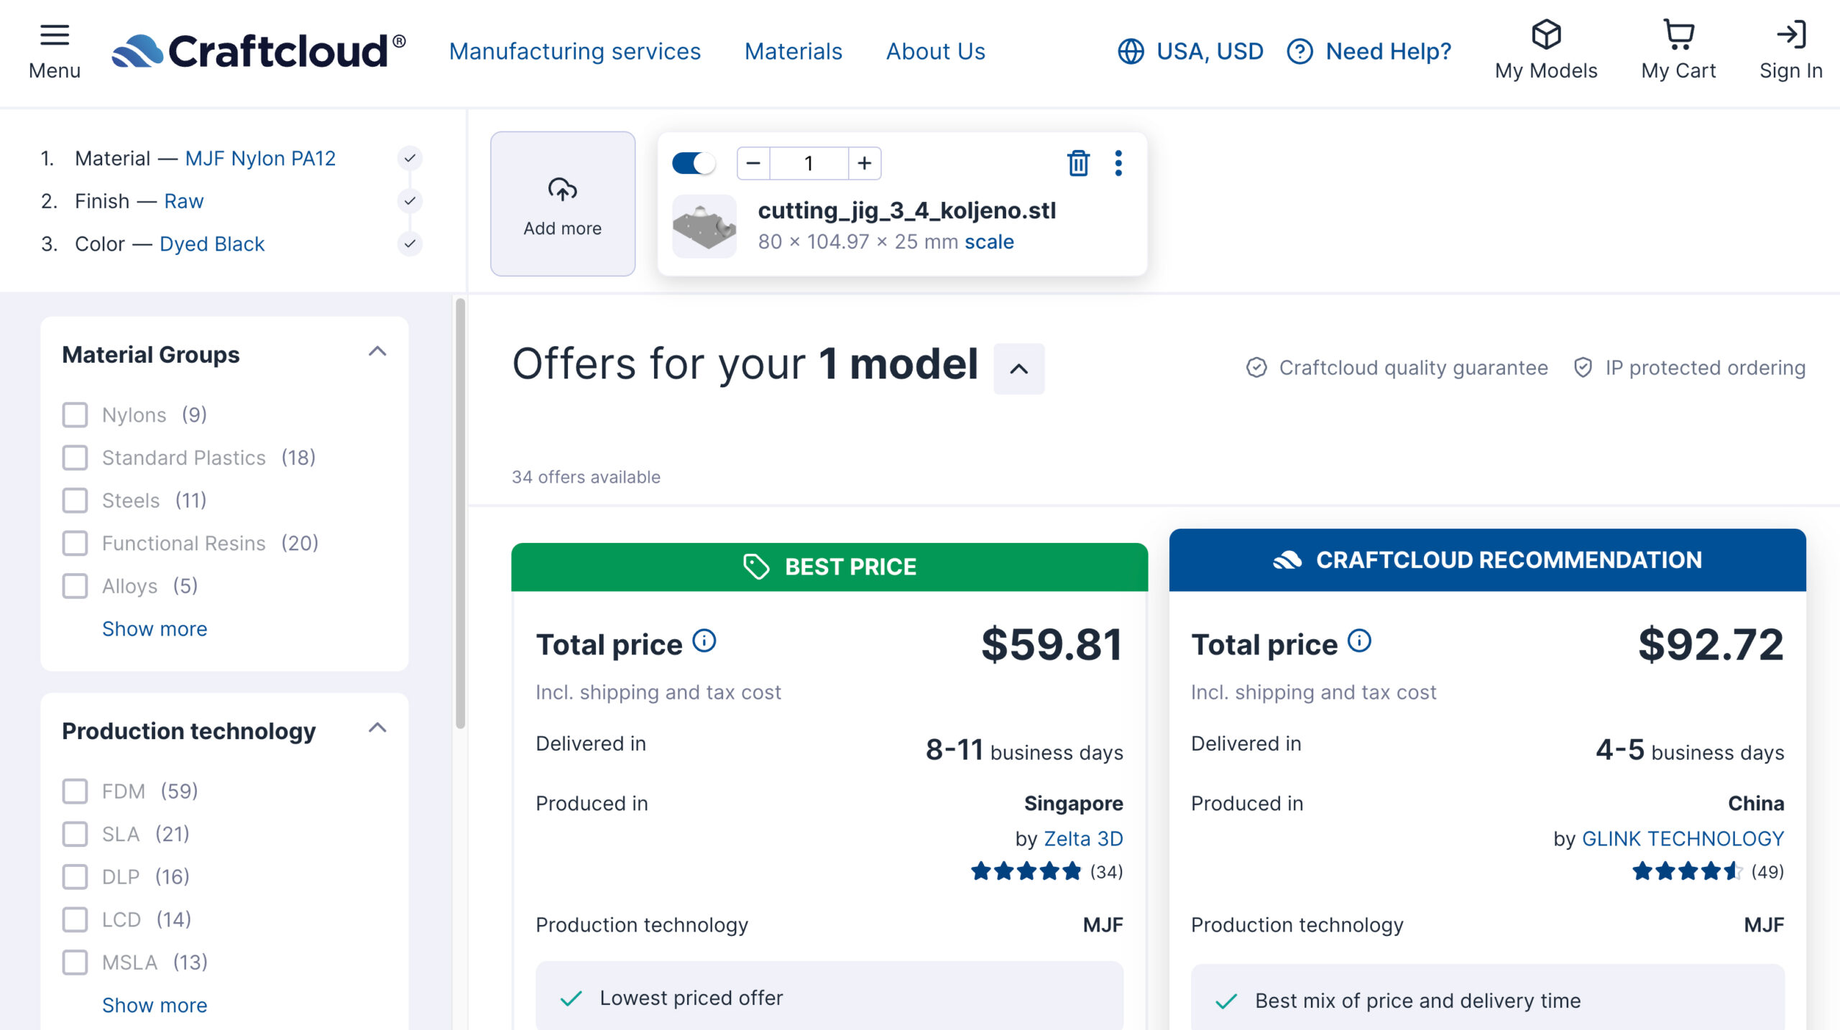The width and height of the screenshot is (1840, 1030).
Task: Open My Cart icon
Action: (x=1678, y=34)
